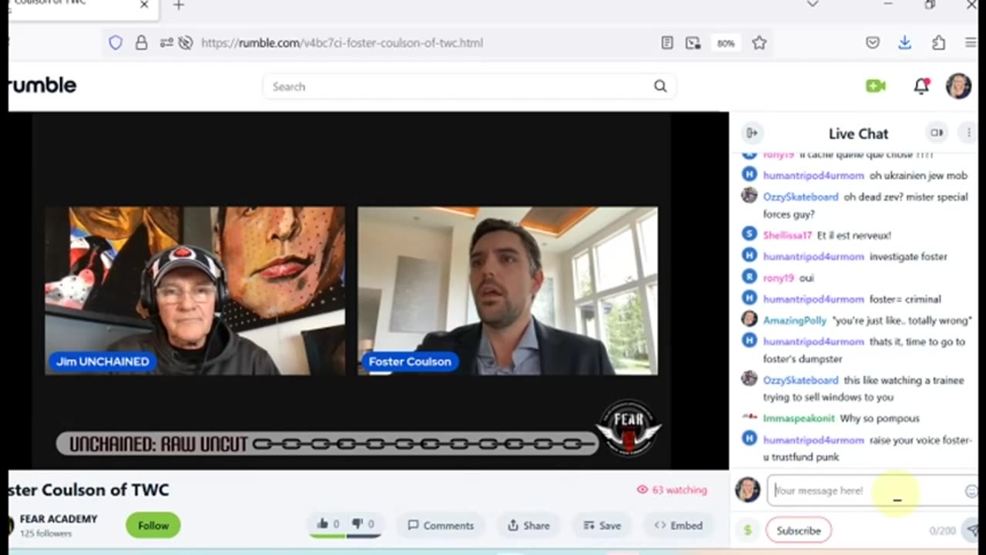The width and height of the screenshot is (986, 555).
Task: Click OzzySkateboard's avatar beside 'oh dead zev'
Action: click(749, 196)
